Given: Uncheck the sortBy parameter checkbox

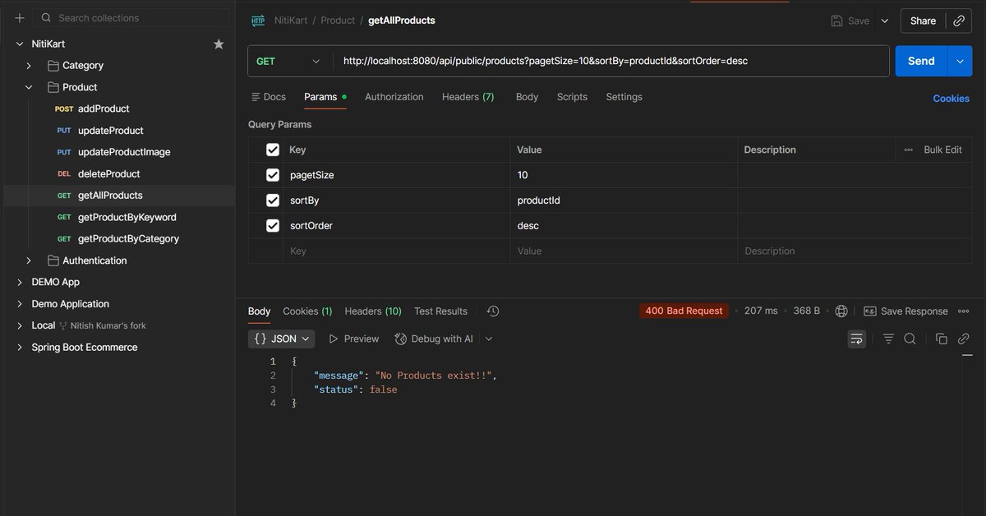Looking at the screenshot, I should coord(273,200).
